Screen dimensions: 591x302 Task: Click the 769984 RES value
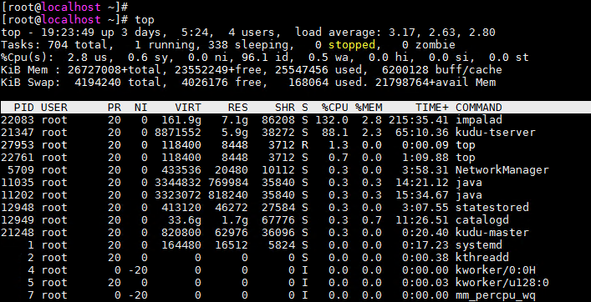[x=228, y=183]
